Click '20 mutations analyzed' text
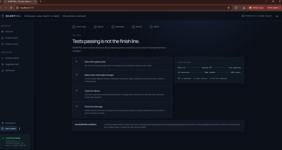The image size is (282, 150). tap(74, 16)
